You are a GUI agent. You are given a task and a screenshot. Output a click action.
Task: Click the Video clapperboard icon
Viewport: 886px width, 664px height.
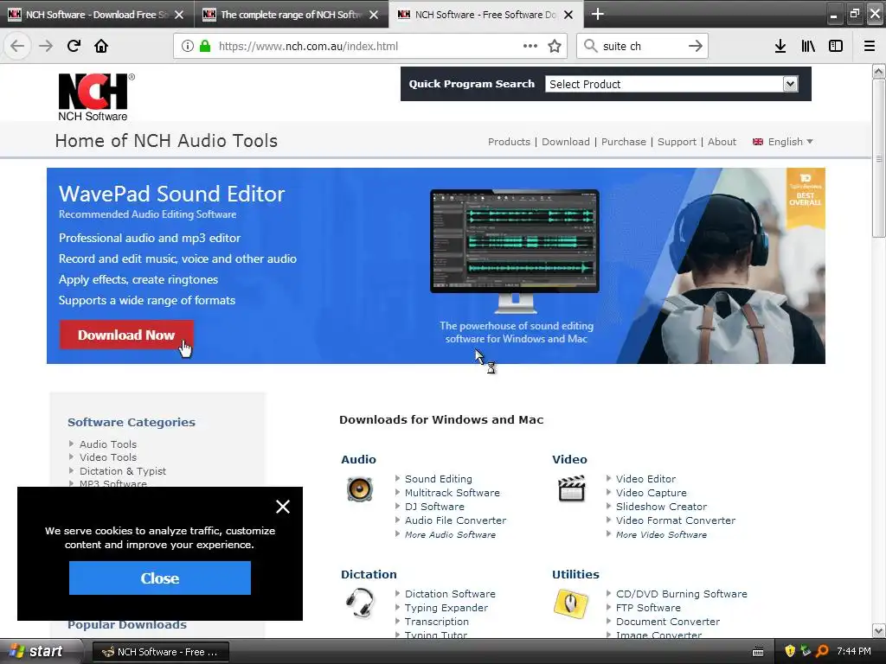coord(571,489)
